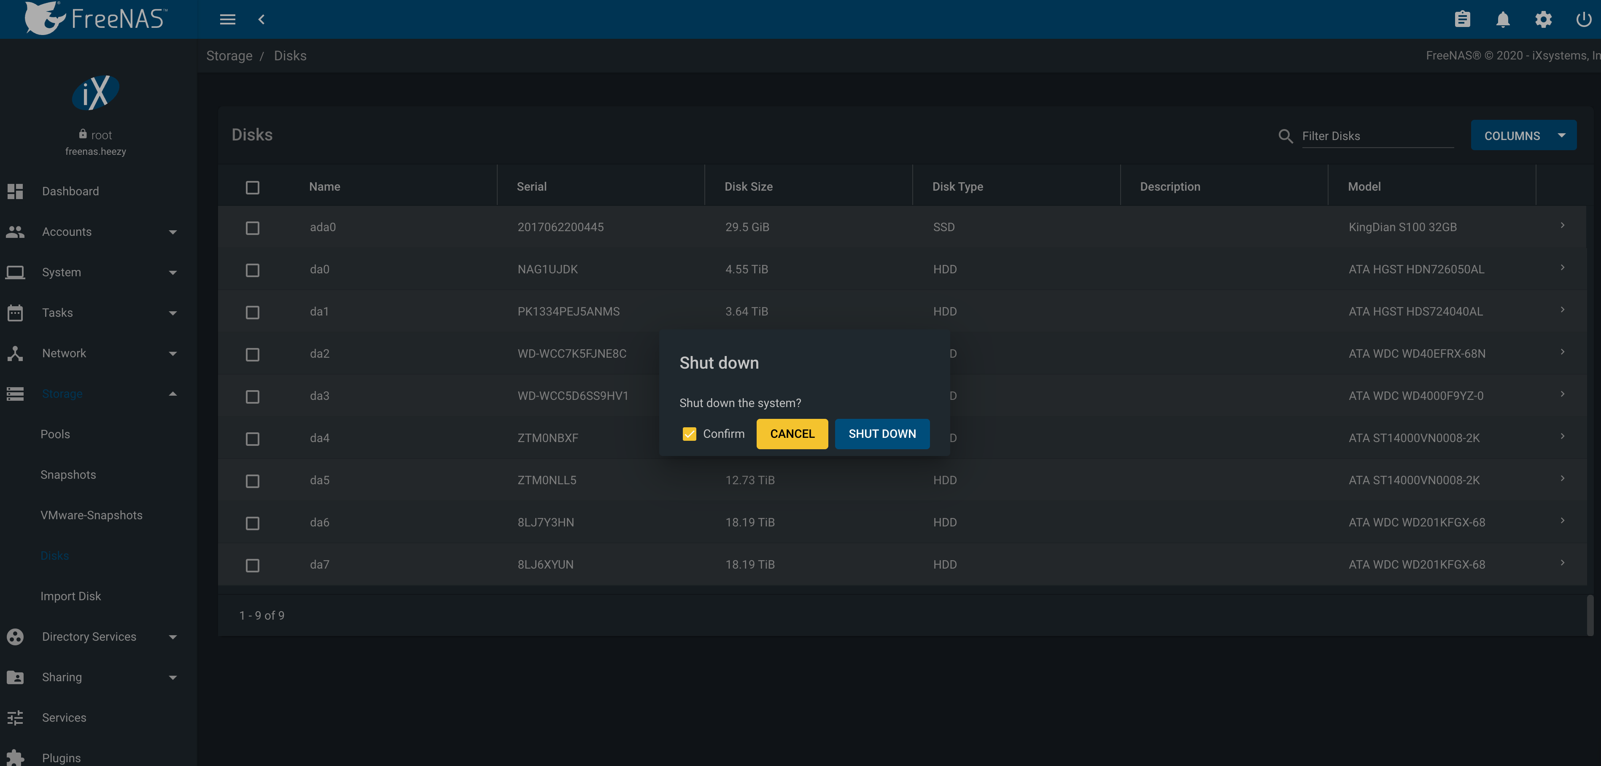Click the Dashboard grid icon

coord(15,191)
